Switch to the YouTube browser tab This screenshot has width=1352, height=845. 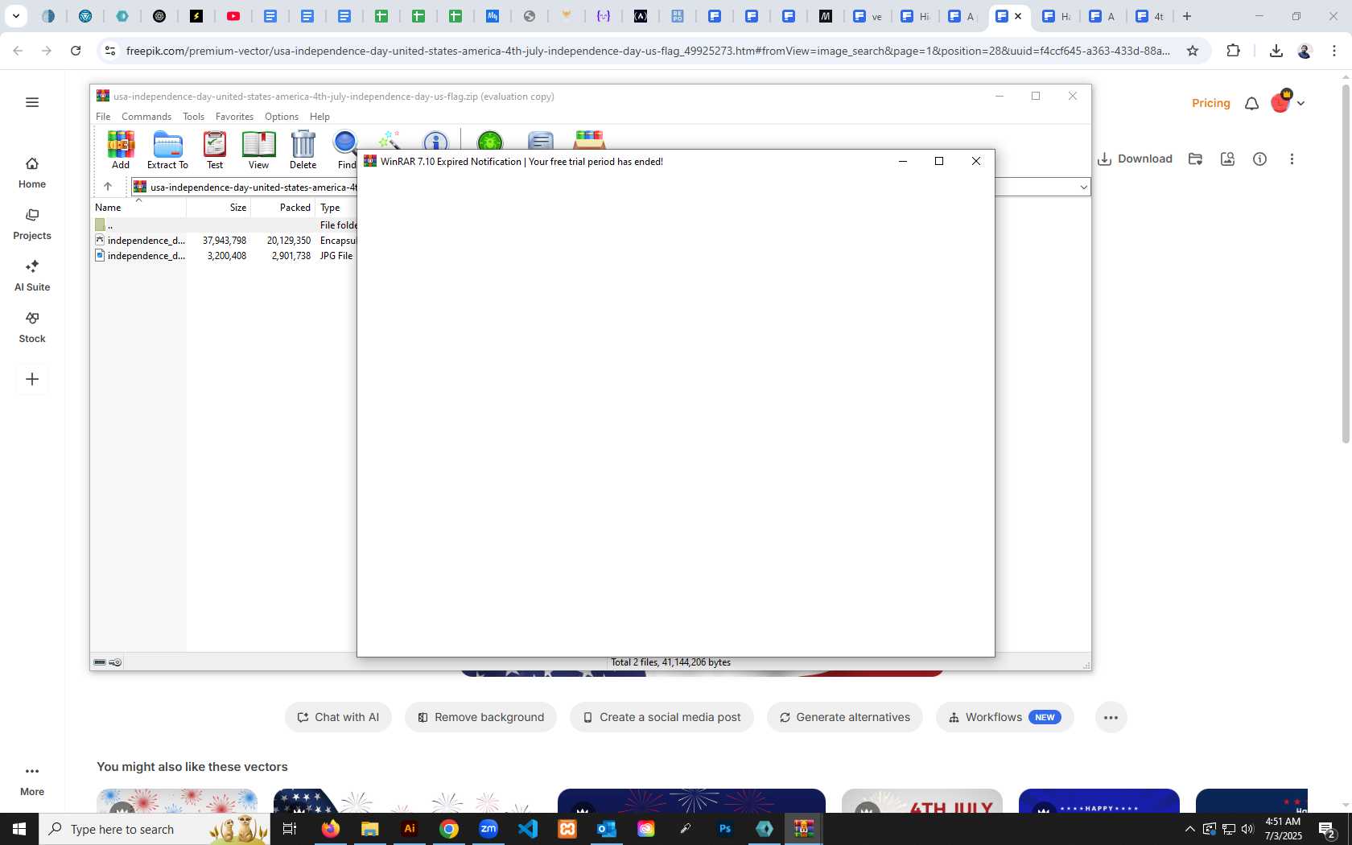point(233,16)
